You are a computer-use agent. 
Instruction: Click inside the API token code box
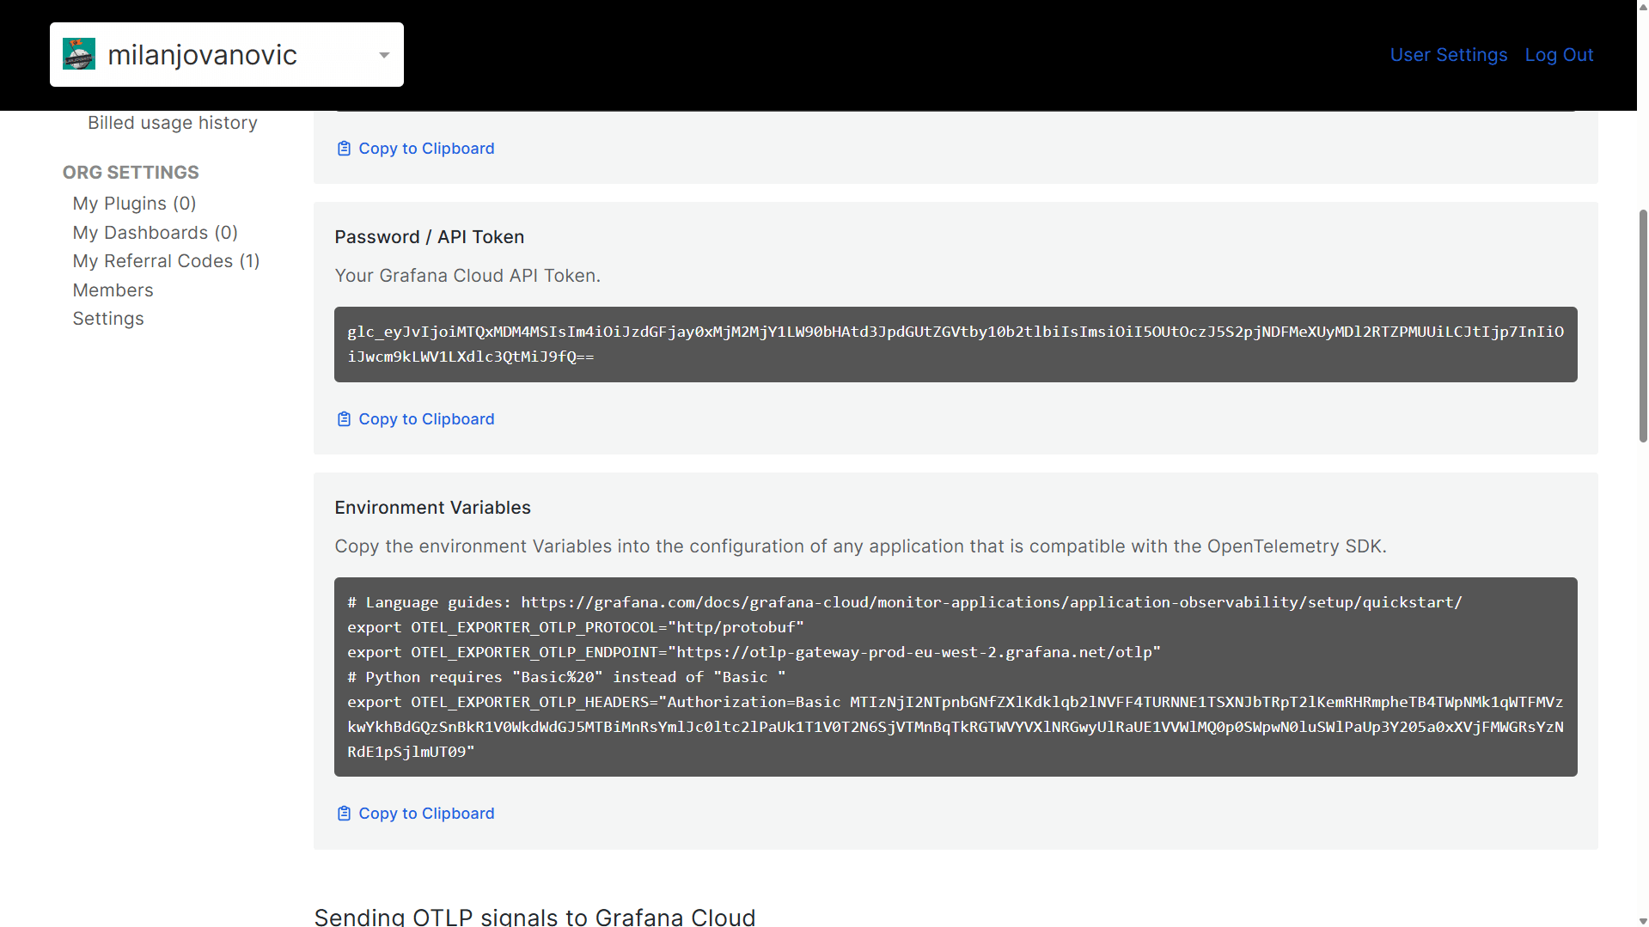[x=955, y=345]
